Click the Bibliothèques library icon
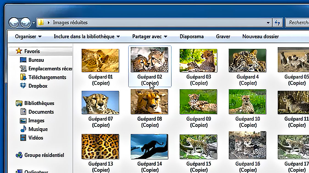Viewport: 309px width, 173px height. tap(19, 103)
